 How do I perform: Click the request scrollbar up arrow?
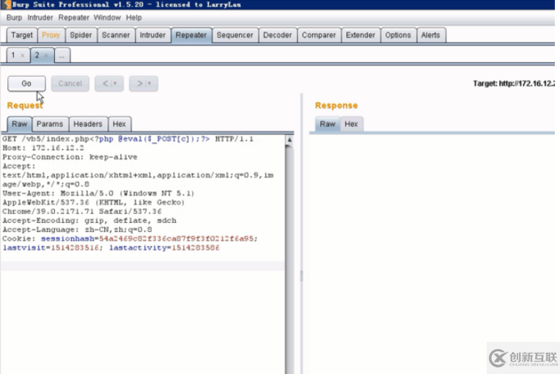[x=290, y=139]
